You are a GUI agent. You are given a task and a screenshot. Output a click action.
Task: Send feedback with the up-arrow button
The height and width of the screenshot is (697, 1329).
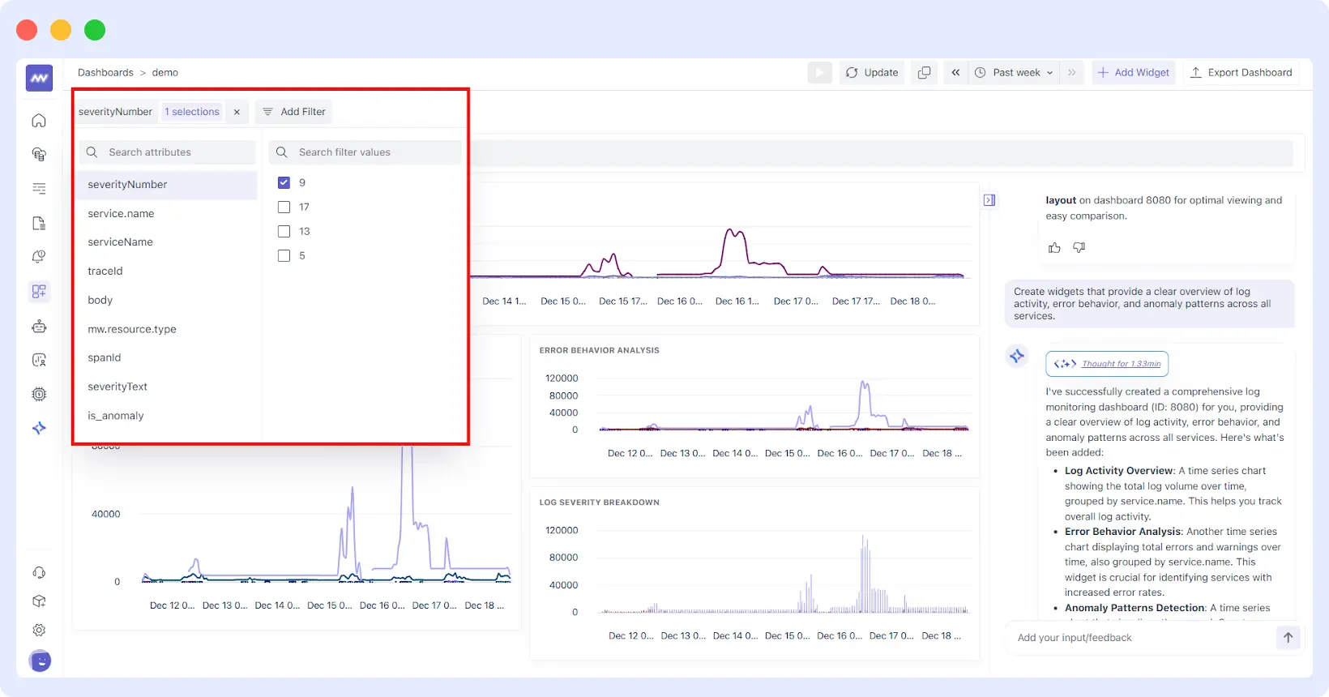(1288, 638)
